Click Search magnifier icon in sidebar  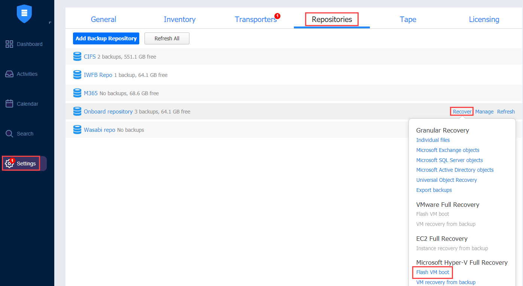pyautogui.click(x=9, y=134)
